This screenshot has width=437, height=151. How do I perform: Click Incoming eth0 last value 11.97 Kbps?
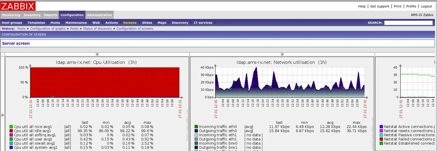(279, 127)
